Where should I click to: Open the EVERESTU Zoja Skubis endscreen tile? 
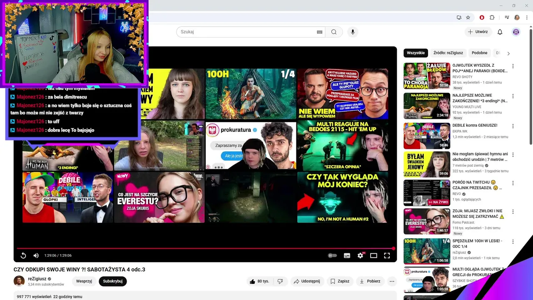click(159, 197)
